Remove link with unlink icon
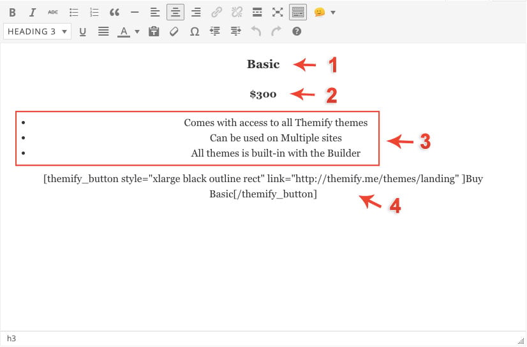The height and width of the screenshot is (347, 527). point(237,12)
